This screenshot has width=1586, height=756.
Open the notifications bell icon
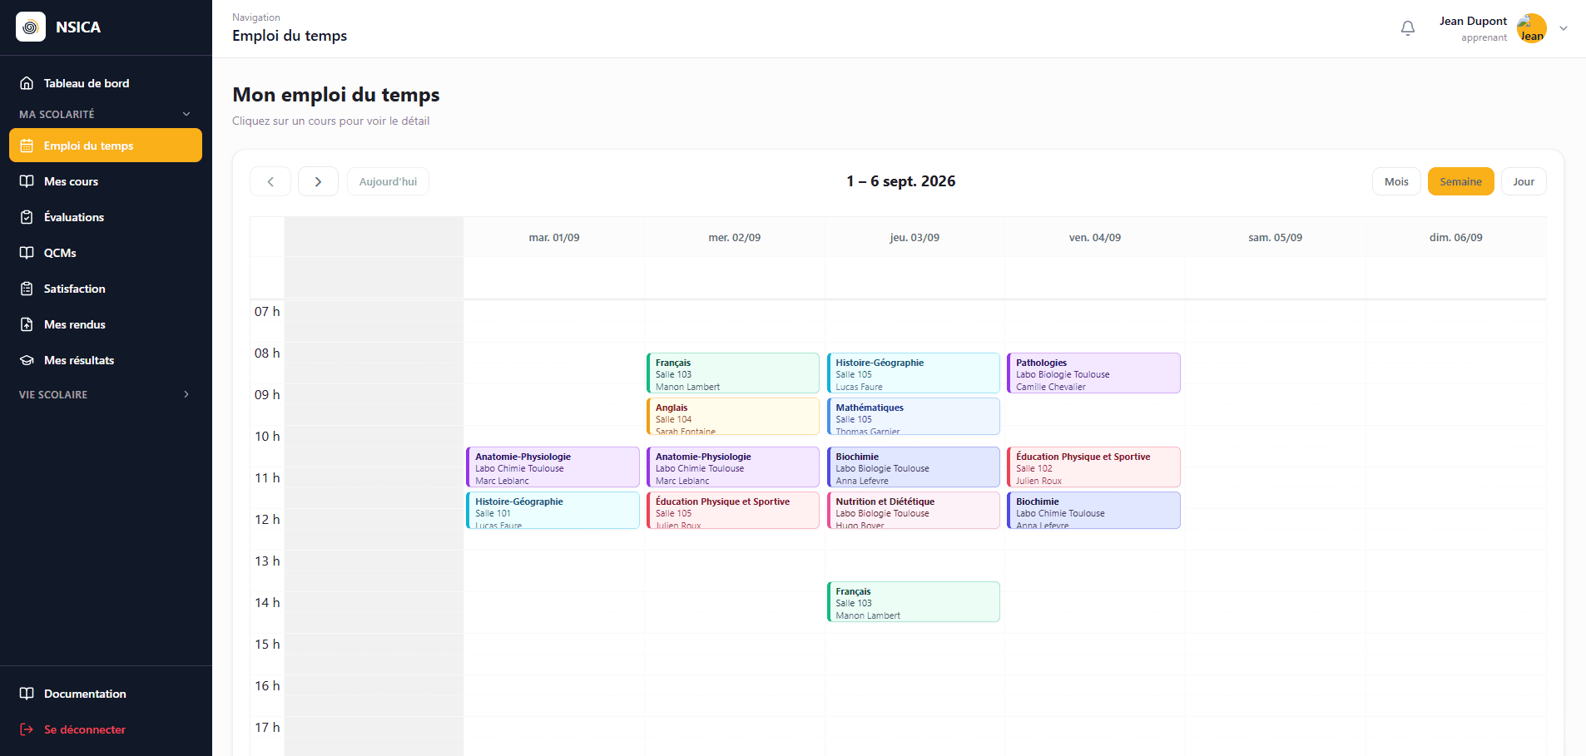(1408, 28)
